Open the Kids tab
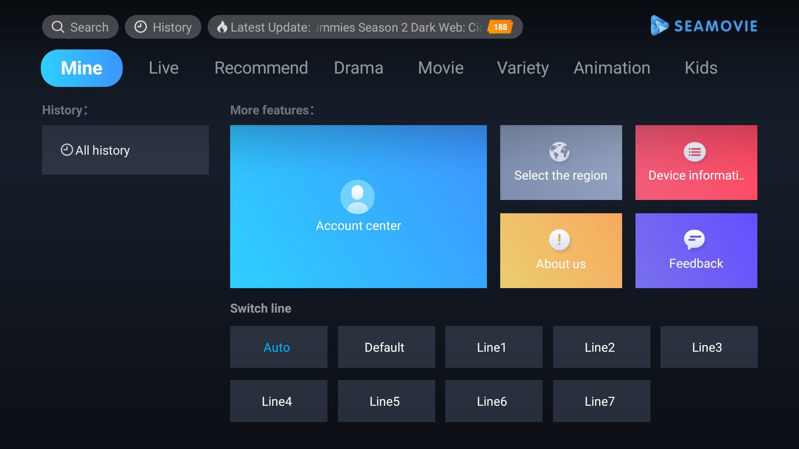Screen dimensions: 799x449 (x=701, y=68)
